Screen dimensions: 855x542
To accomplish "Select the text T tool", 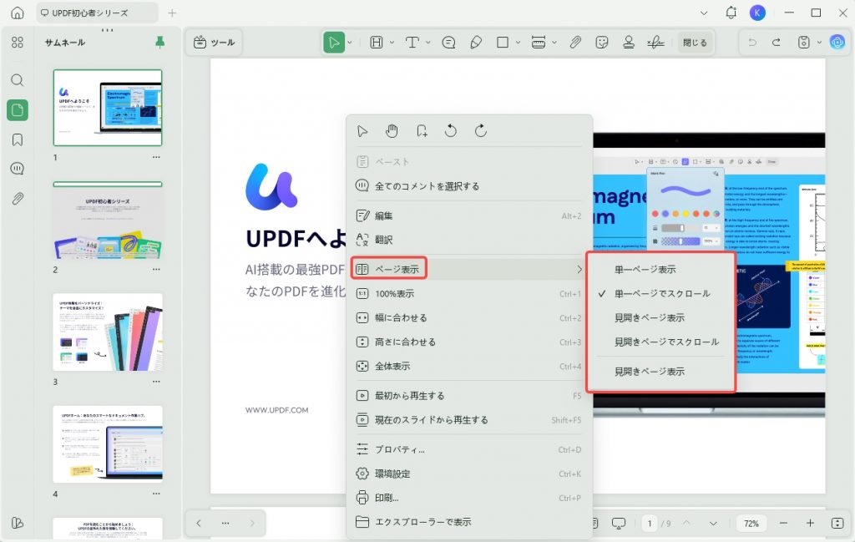I will click(412, 43).
